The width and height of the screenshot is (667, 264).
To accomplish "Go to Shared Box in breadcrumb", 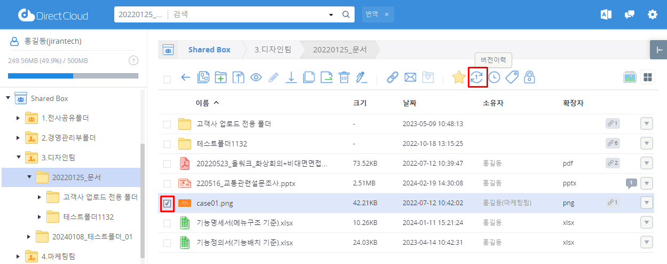I will (x=209, y=50).
